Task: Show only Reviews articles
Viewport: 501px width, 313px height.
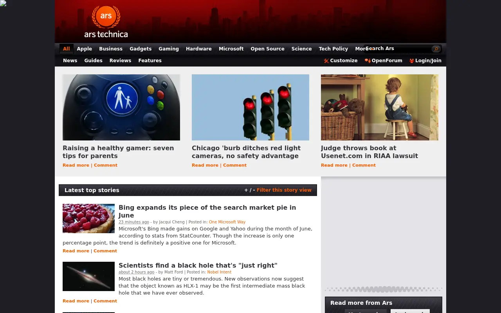Action: [x=121, y=61]
